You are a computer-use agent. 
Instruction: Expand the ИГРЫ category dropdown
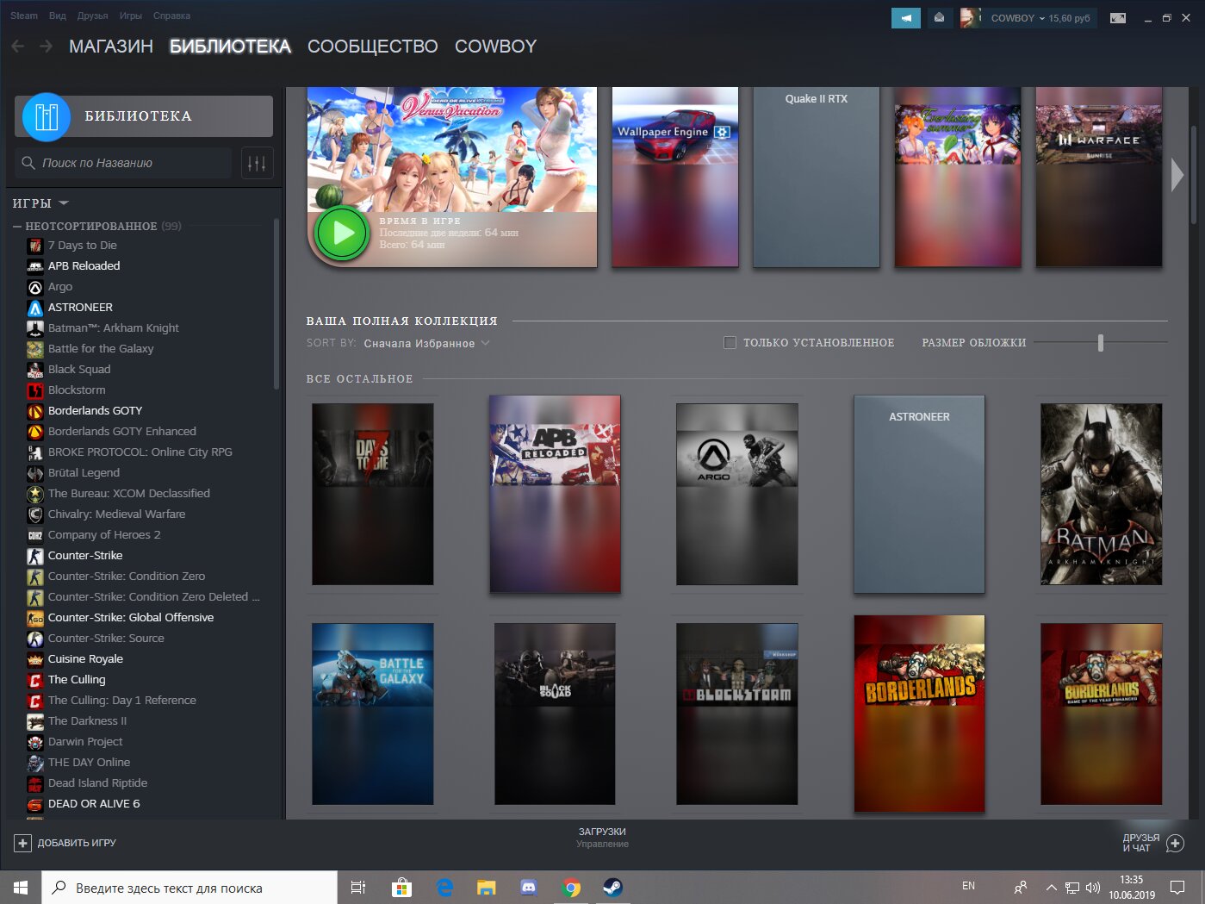64,203
